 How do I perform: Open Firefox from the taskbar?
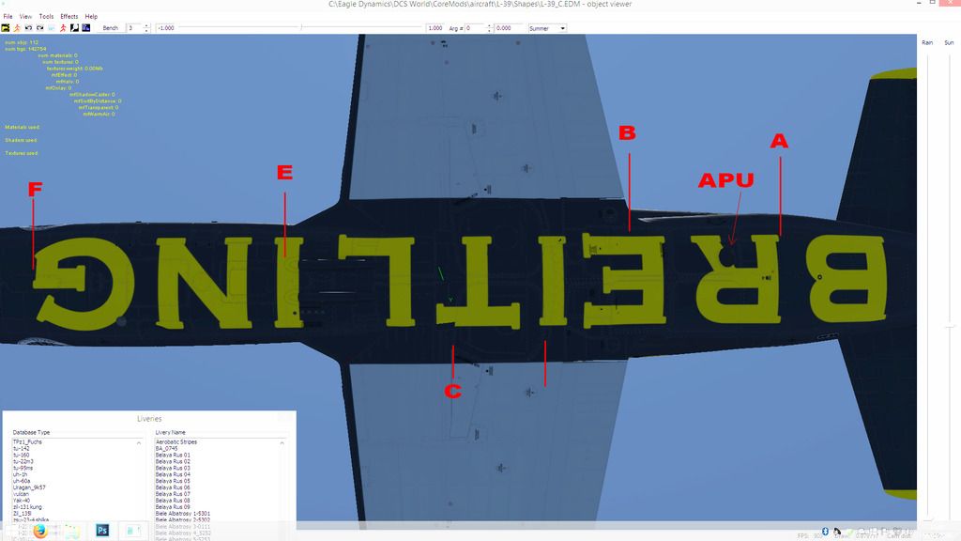[x=40, y=531]
